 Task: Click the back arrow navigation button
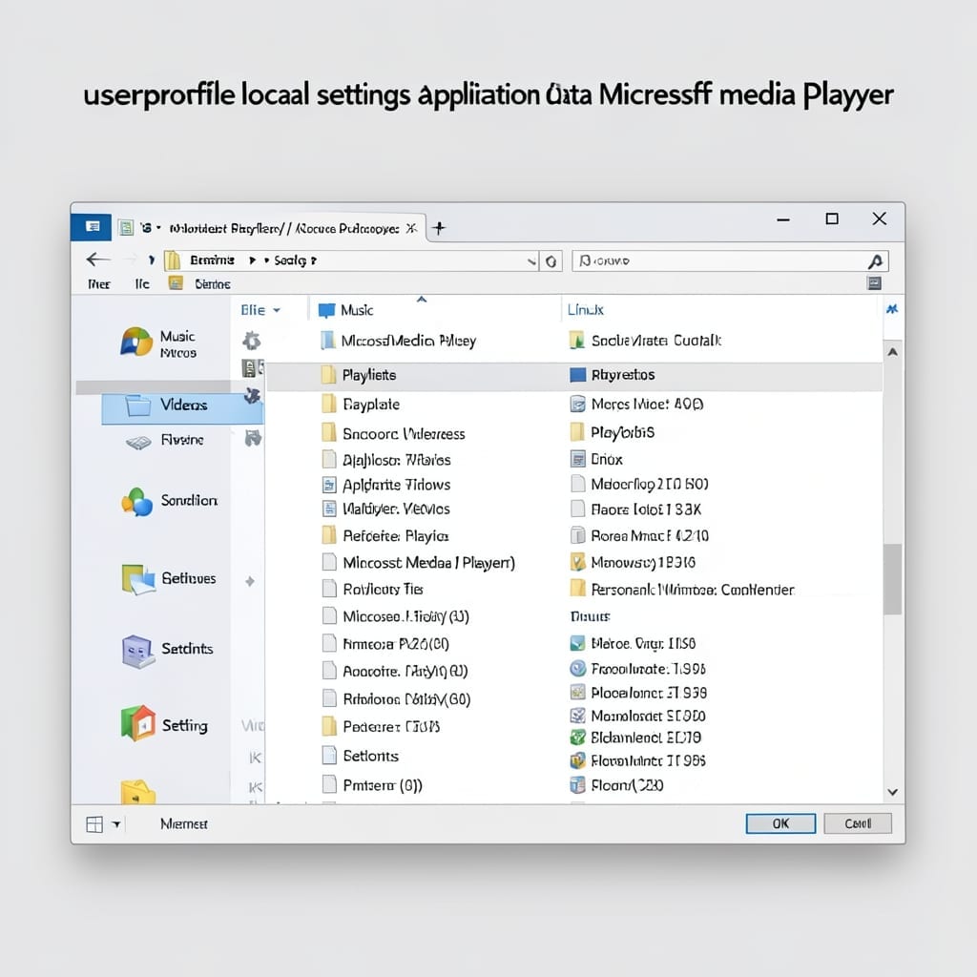pos(98,260)
